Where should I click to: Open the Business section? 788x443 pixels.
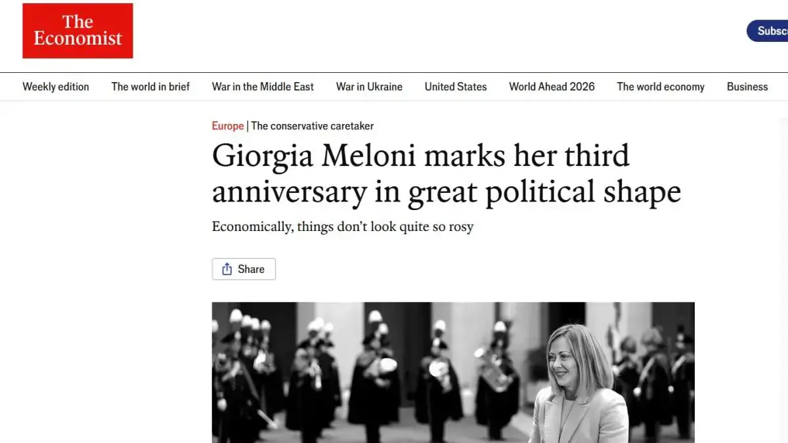tap(747, 87)
